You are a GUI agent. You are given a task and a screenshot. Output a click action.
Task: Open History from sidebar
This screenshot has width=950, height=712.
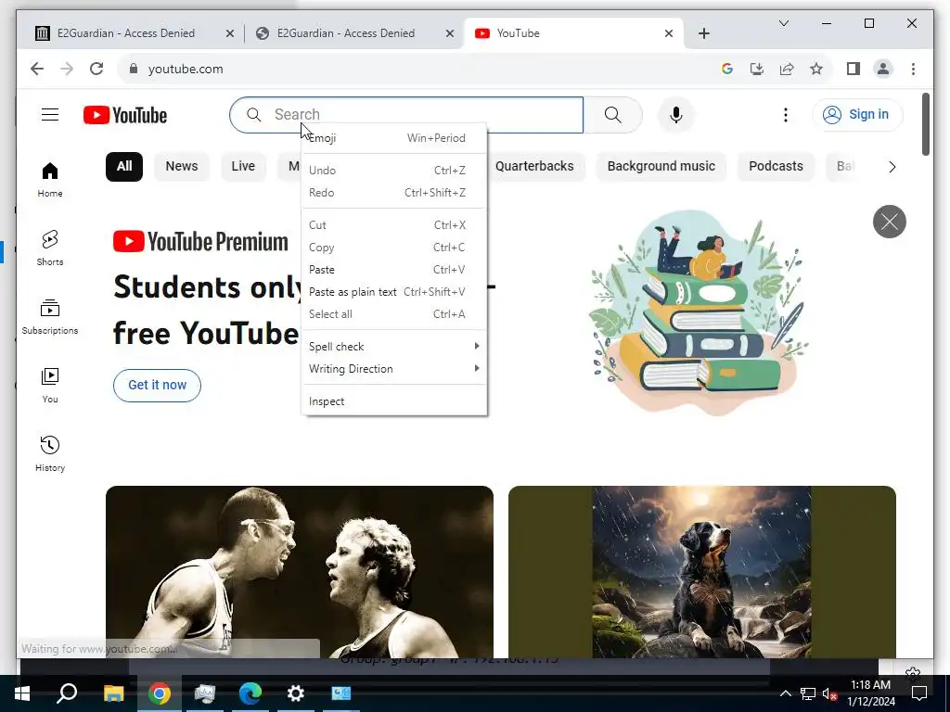[x=50, y=454]
